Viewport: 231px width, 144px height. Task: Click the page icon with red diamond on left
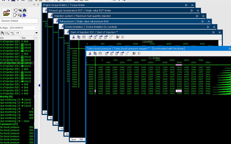click(15, 10)
